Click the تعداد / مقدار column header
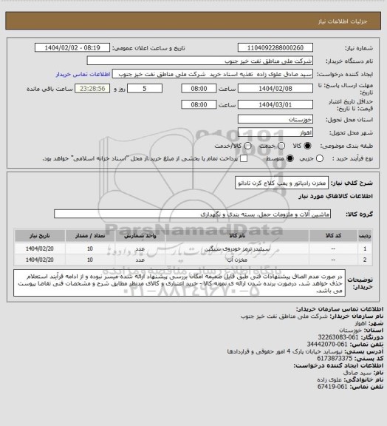 click(90, 235)
